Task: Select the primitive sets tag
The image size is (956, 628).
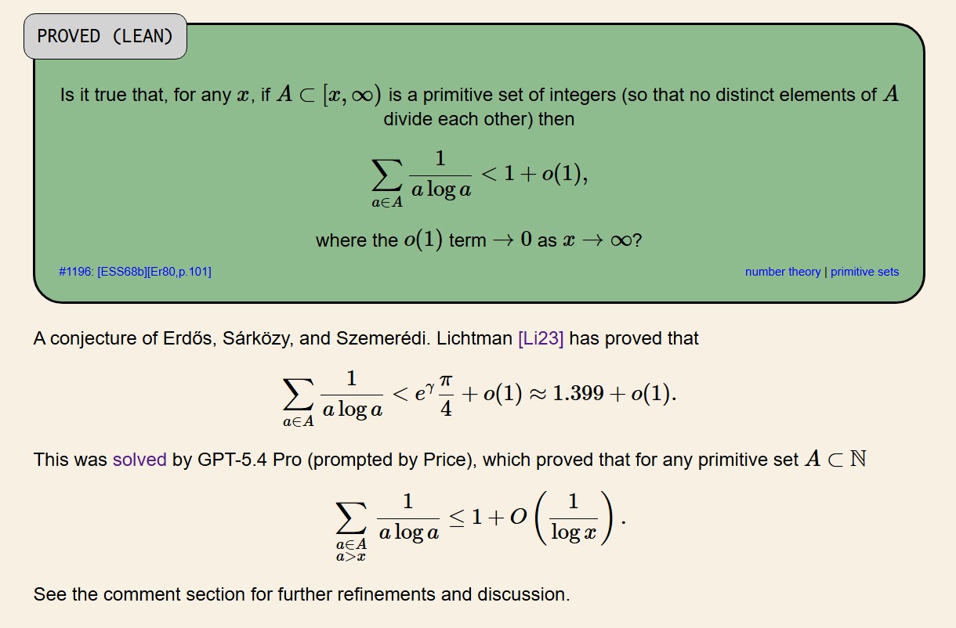Action: coord(864,272)
